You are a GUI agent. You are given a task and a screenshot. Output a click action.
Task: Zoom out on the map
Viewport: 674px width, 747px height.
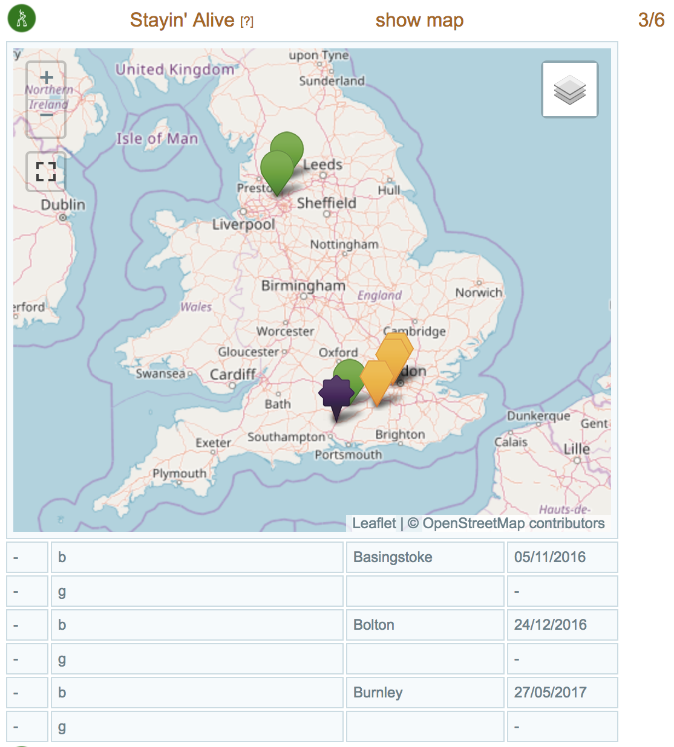(47, 116)
